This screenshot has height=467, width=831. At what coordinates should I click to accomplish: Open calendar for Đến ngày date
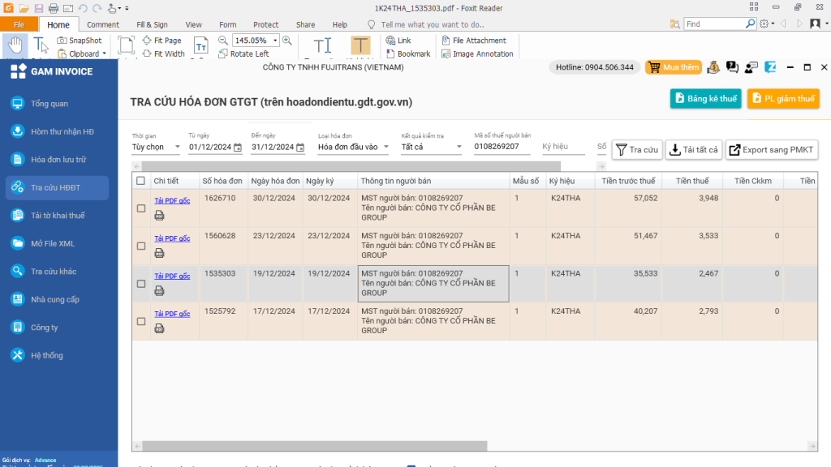(300, 148)
